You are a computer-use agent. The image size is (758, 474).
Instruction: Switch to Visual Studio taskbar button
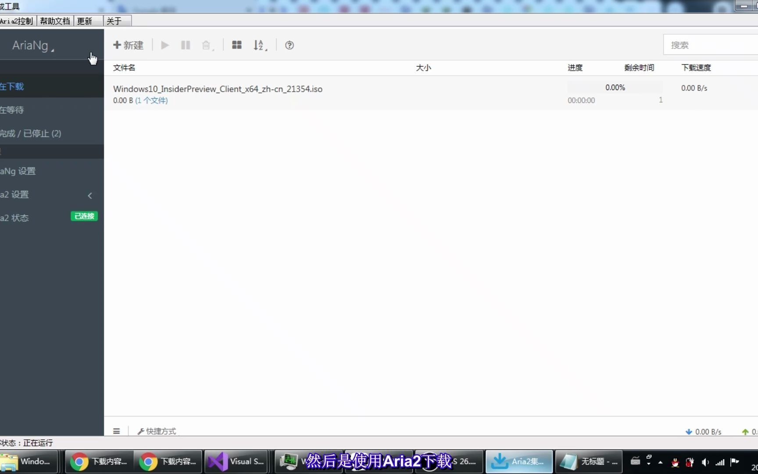click(237, 461)
